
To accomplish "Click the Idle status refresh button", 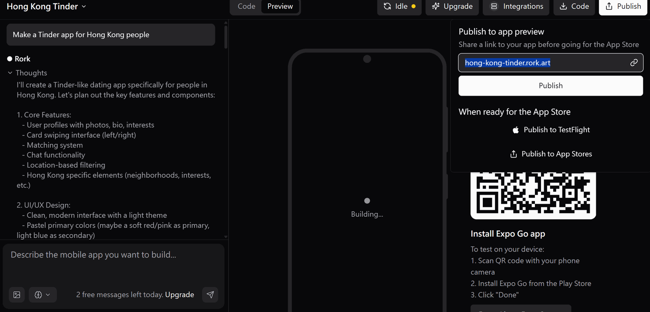I will (399, 6).
